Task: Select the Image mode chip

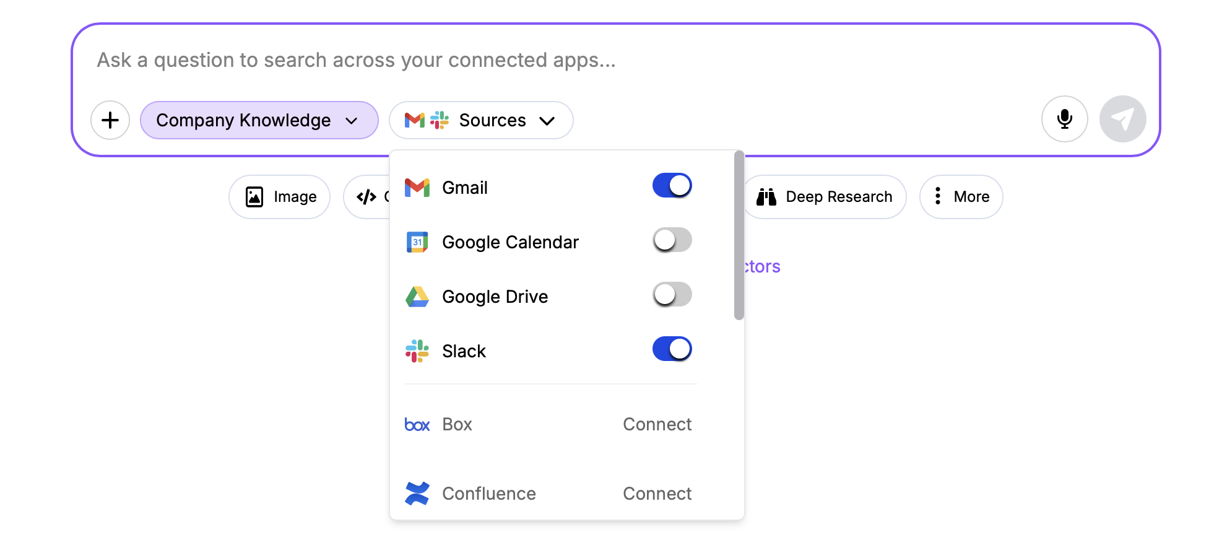Action: coord(280,197)
